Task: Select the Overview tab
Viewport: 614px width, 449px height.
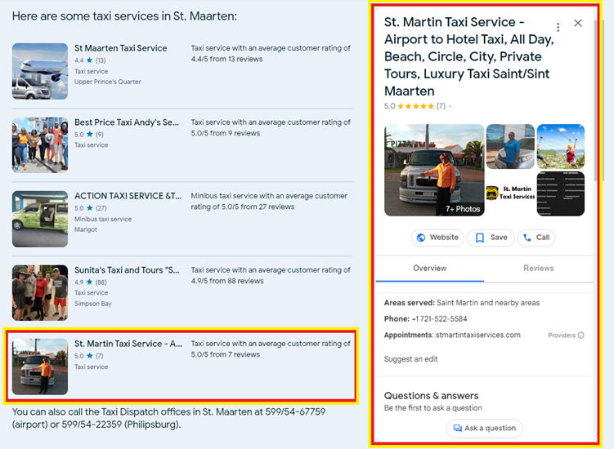Action: pyautogui.click(x=429, y=268)
